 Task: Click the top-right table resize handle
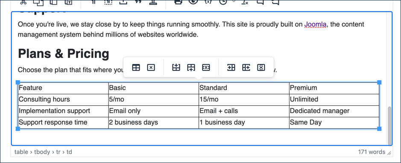click(379, 82)
